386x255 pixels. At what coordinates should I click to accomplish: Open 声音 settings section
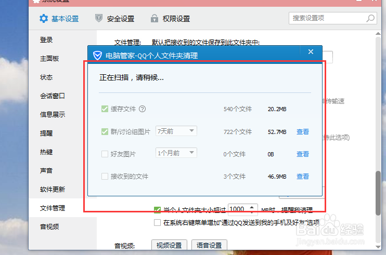tap(46, 170)
